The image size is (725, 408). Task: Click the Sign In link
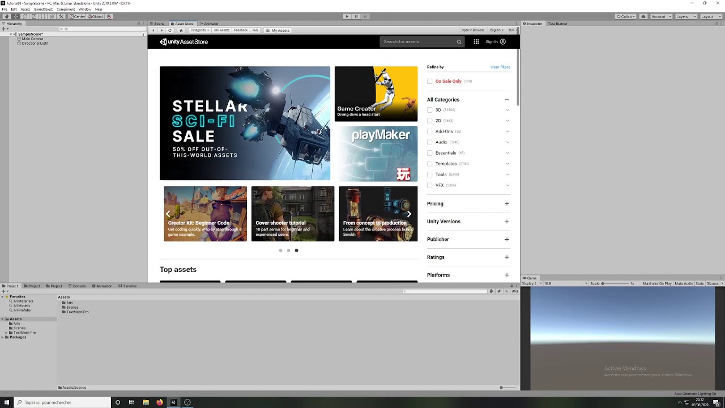[495, 41]
